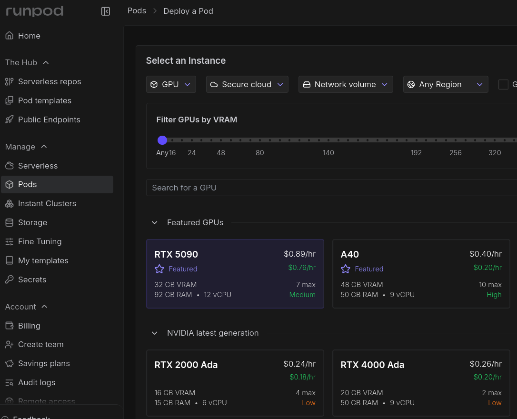Image resolution: width=517 pixels, height=419 pixels.
Task: Open the Any Region dropdown
Action: tap(446, 84)
